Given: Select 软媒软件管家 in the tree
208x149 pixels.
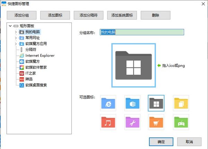Looking at the screenshot, I should [36, 67].
